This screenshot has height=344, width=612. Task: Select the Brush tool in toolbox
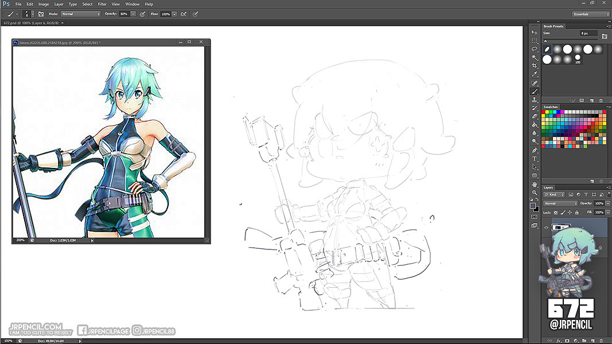tap(535, 91)
